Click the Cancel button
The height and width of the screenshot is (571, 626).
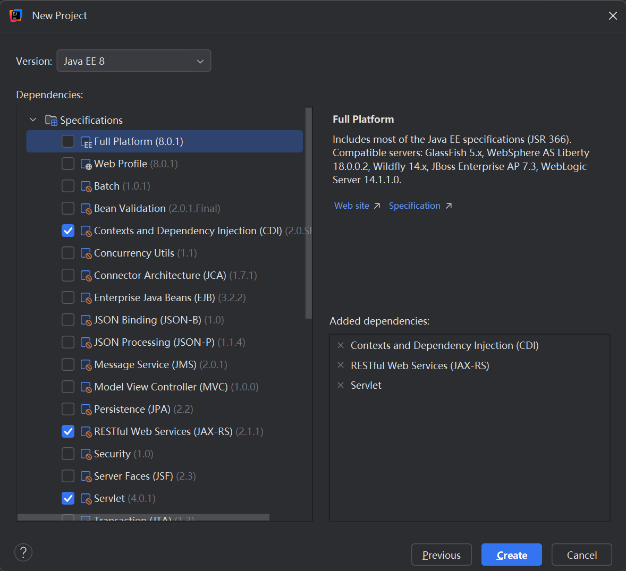tap(582, 555)
